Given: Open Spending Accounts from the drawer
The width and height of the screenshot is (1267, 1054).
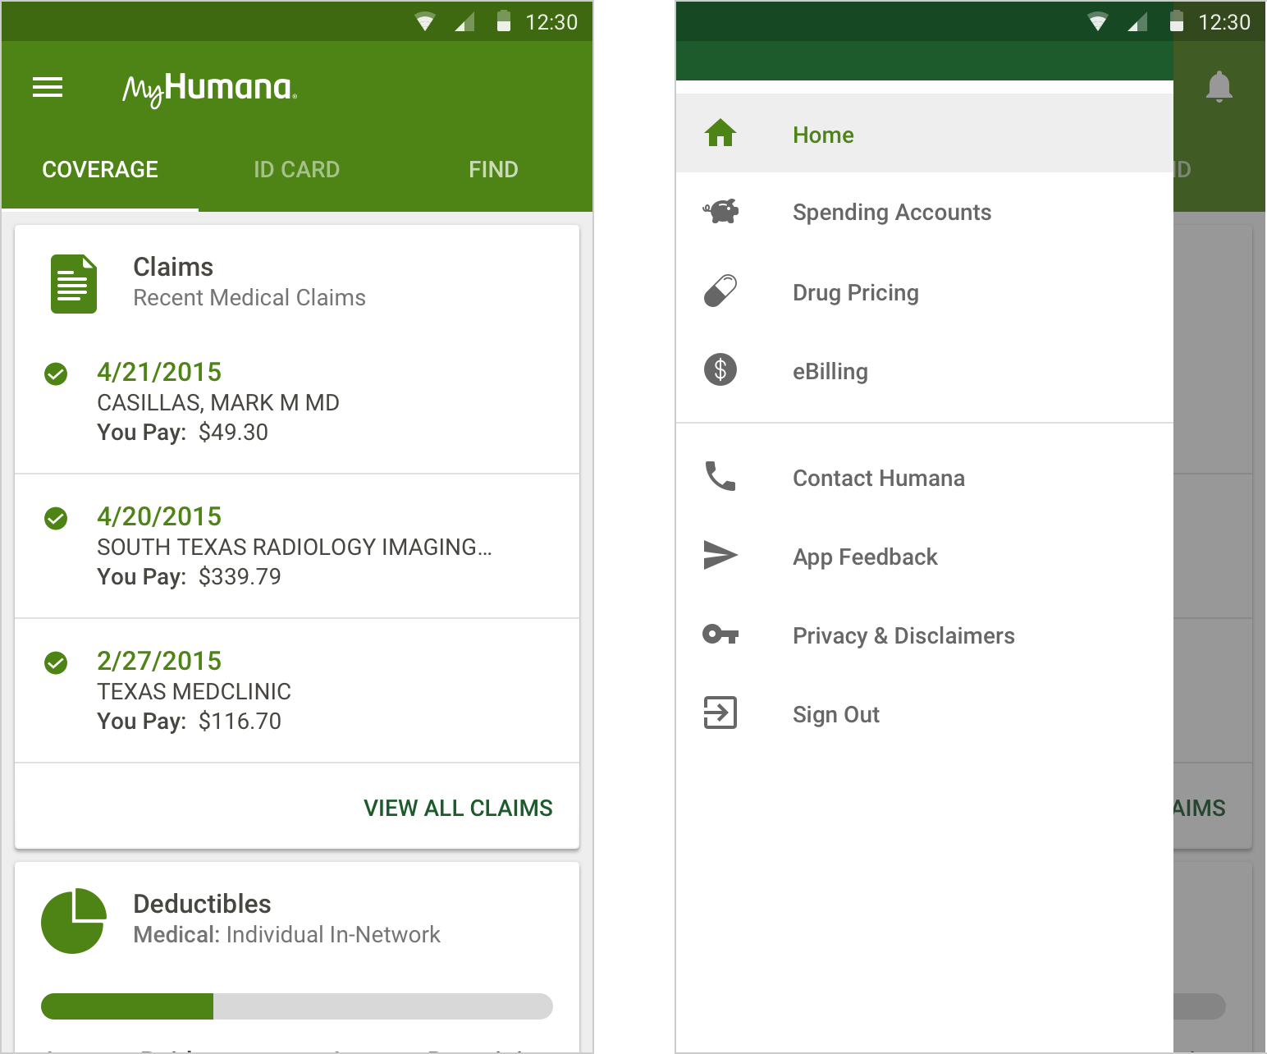Looking at the screenshot, I should click(924, 212).
